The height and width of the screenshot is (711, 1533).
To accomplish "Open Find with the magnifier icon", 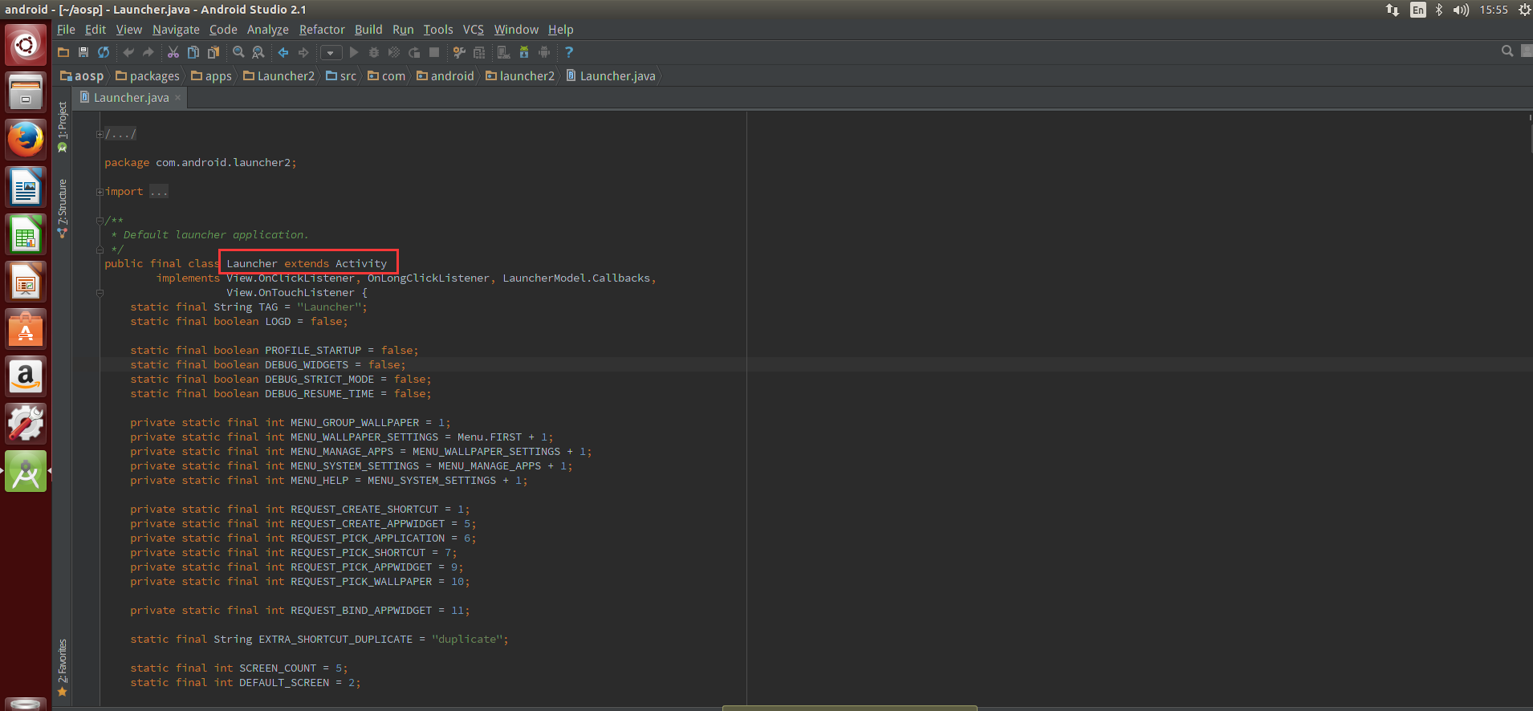I will point(238,52).
